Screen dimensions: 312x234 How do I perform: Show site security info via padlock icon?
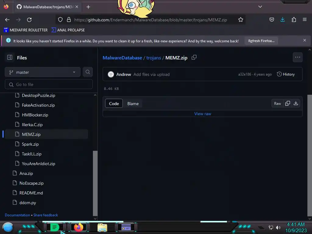(69, 20)
